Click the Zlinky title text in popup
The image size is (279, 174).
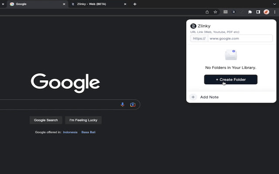tap(204, 26)
